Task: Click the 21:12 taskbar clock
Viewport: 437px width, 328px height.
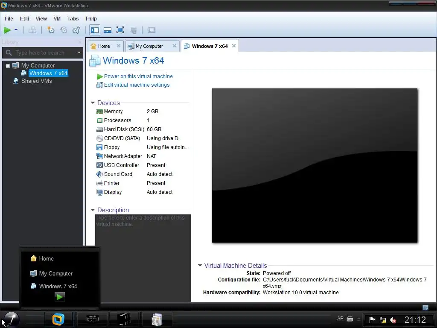Action: coord(415,319)
